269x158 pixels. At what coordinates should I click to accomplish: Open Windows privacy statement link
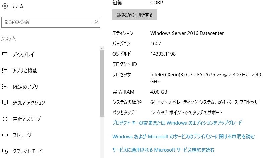(183, 137)
